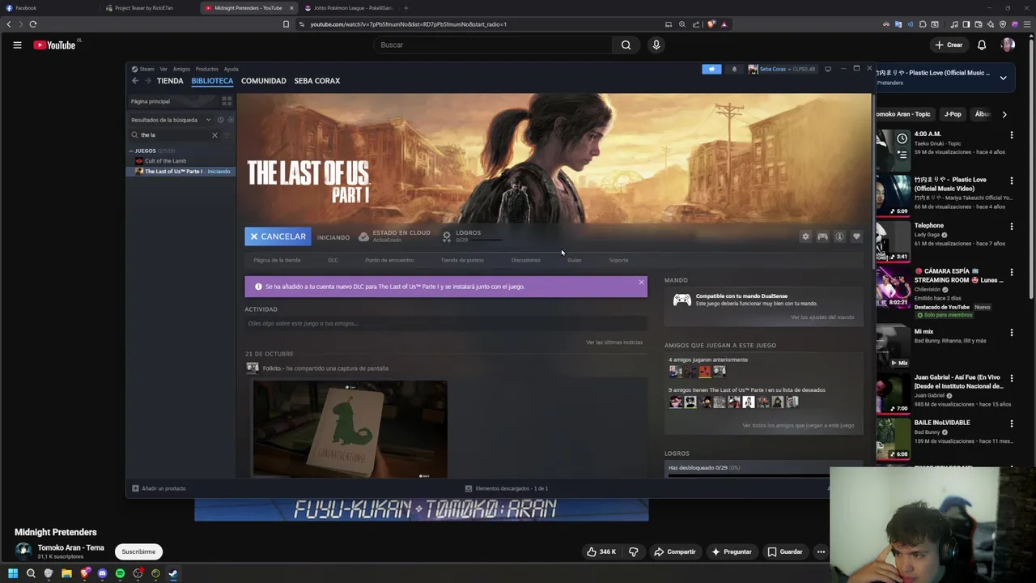Open Steam from taskbar
Screen dimensions: 1036x583
tap(173, 573)
